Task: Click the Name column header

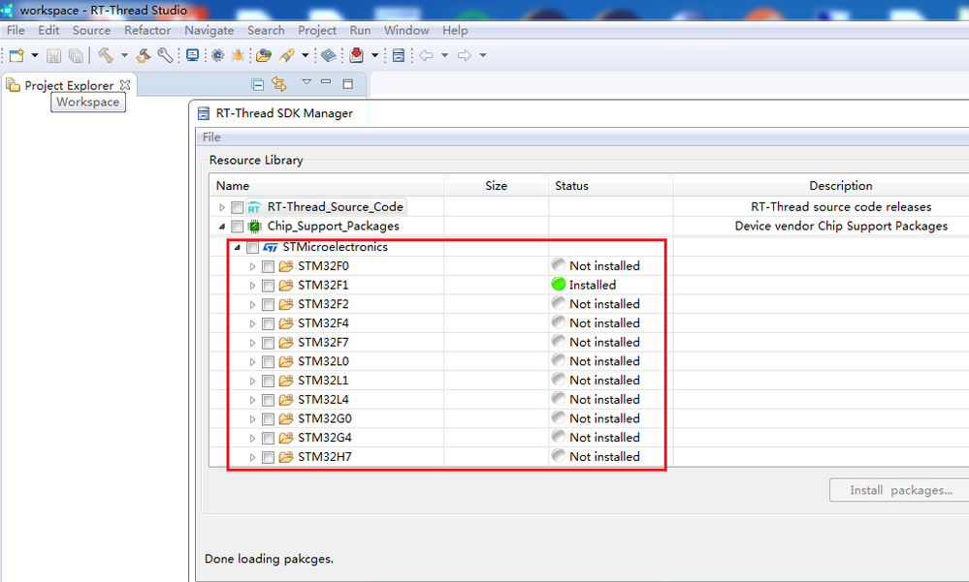Action: click(327, 185)
